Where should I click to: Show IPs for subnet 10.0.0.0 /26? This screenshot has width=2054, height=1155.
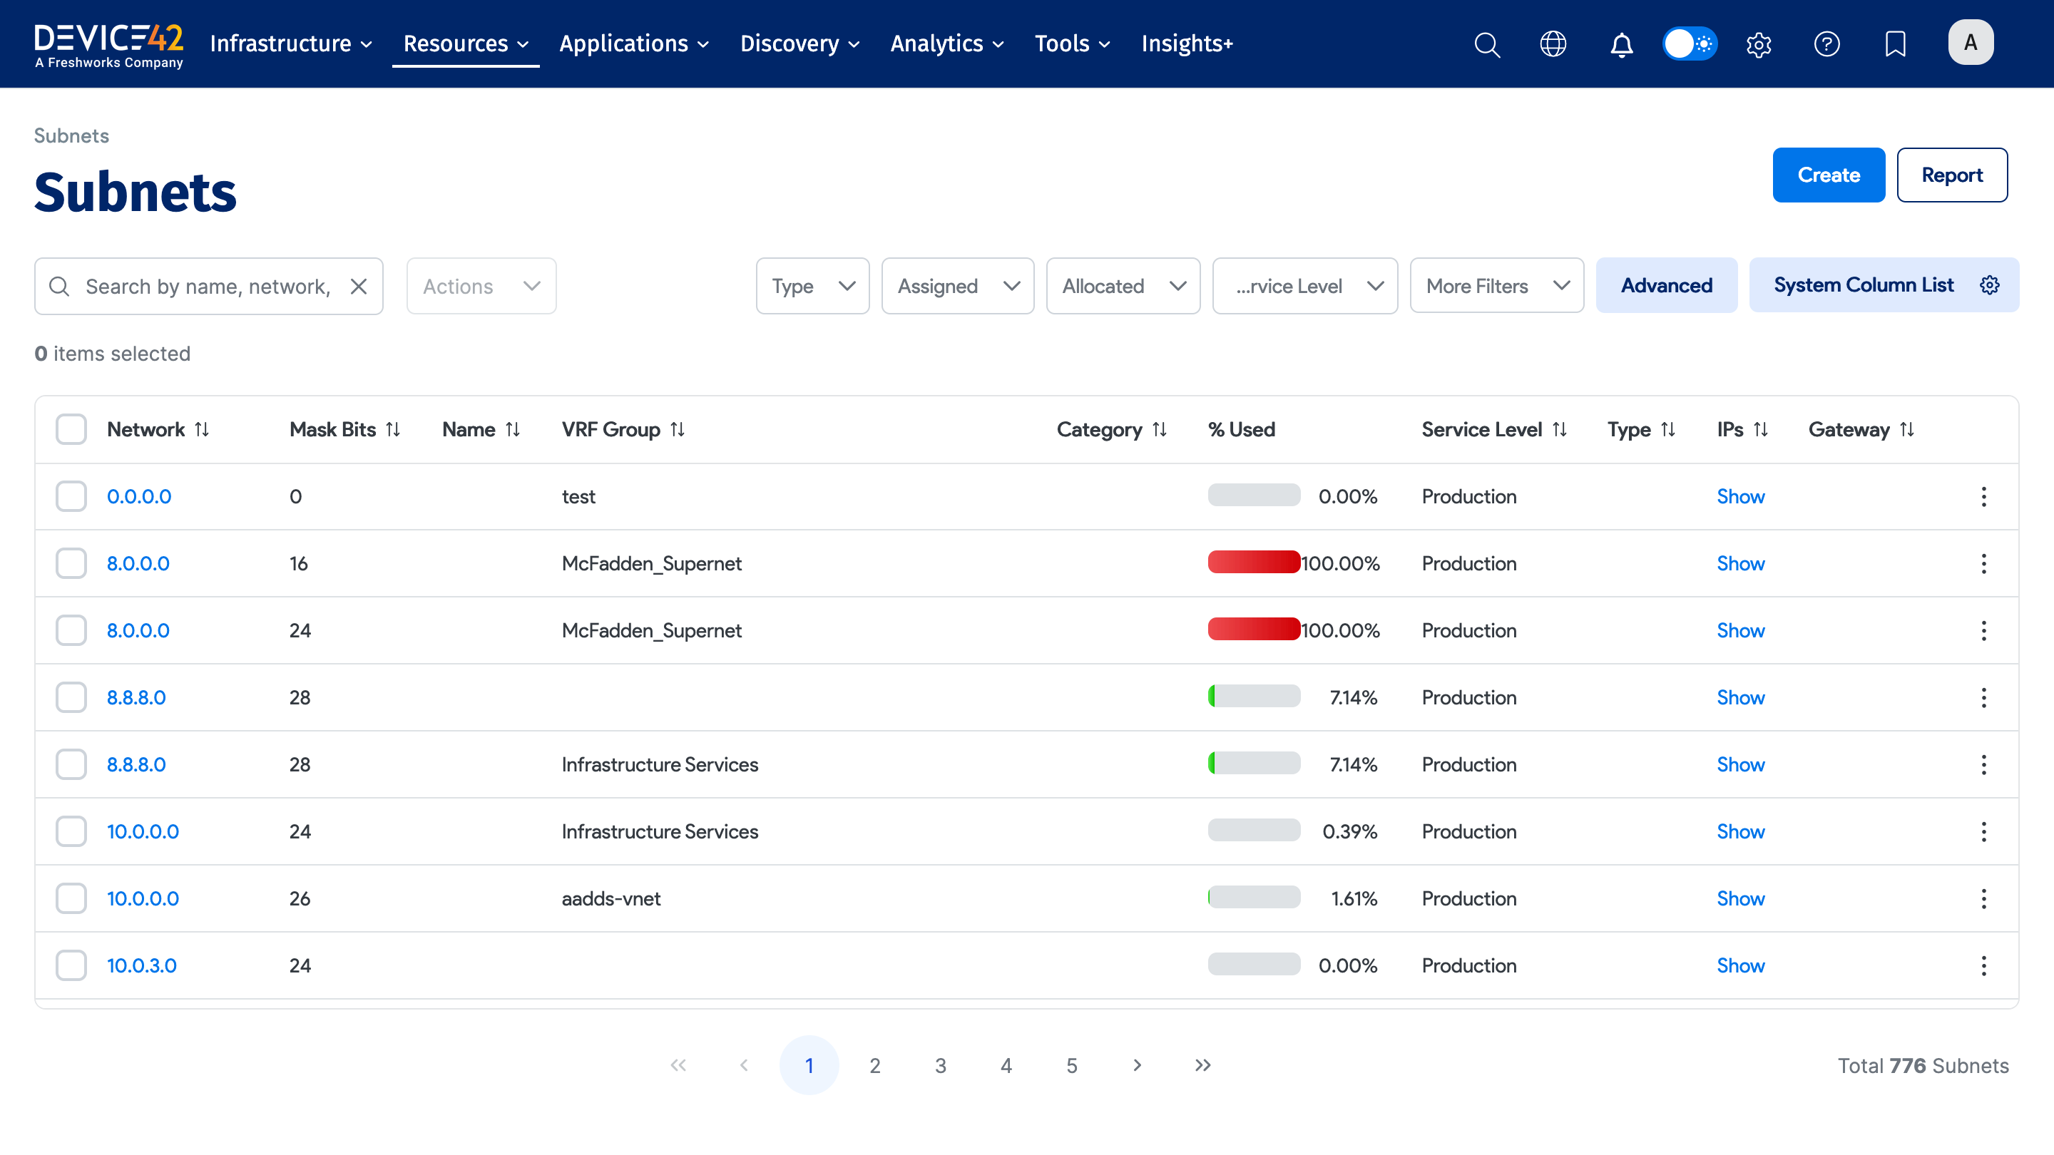pyautogui.click(x=1741, y=898)
